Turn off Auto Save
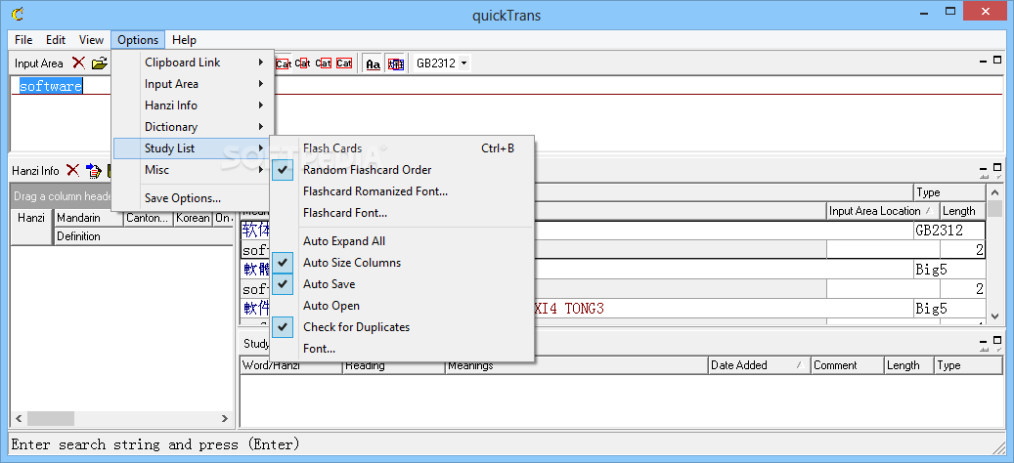 (x=402, y=284)
